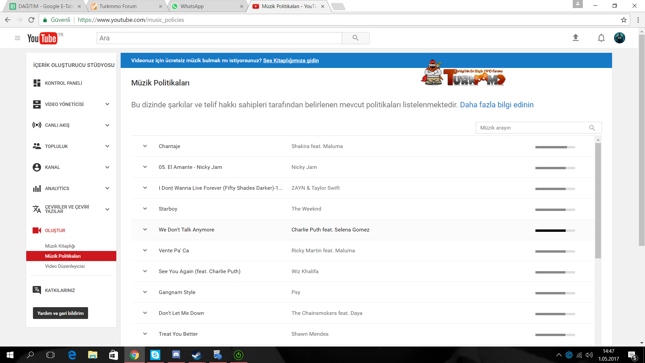
Task: Focus the Müzik arayın search field
Action: point(538,128)
